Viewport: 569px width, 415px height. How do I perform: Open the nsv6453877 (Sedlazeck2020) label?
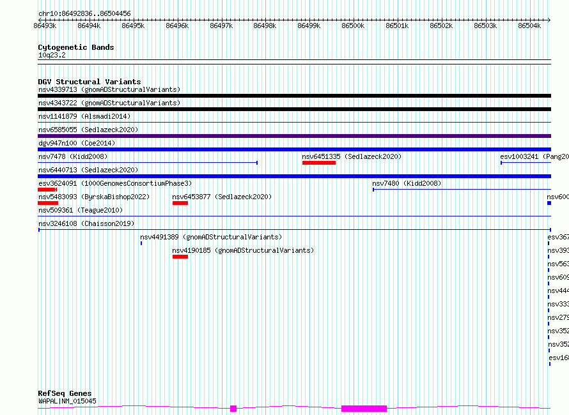click(222, 197)
